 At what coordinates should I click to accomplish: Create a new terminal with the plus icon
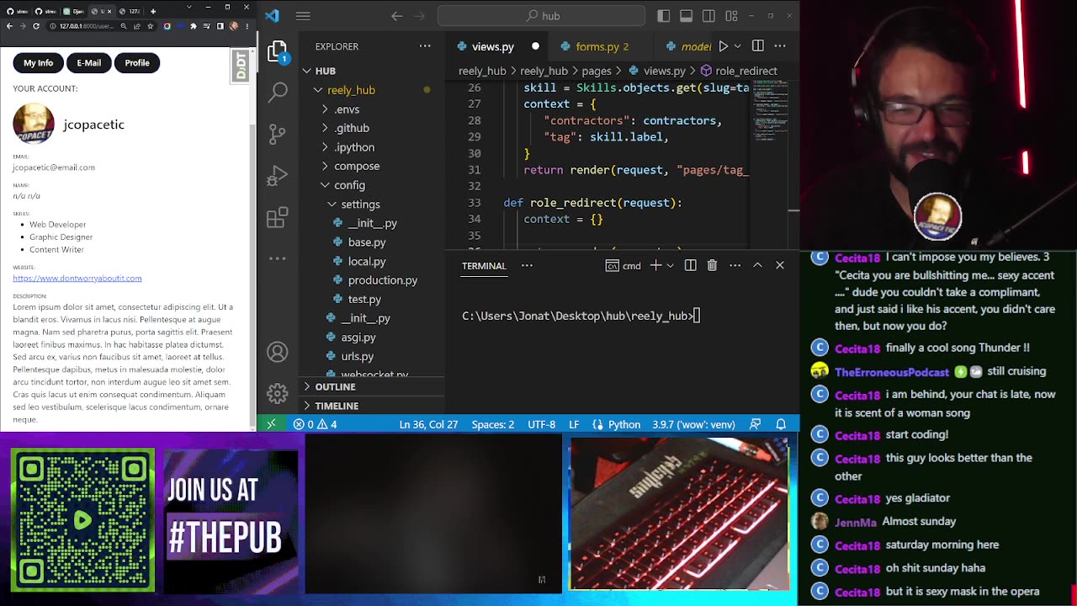click(x=655, y=265)
